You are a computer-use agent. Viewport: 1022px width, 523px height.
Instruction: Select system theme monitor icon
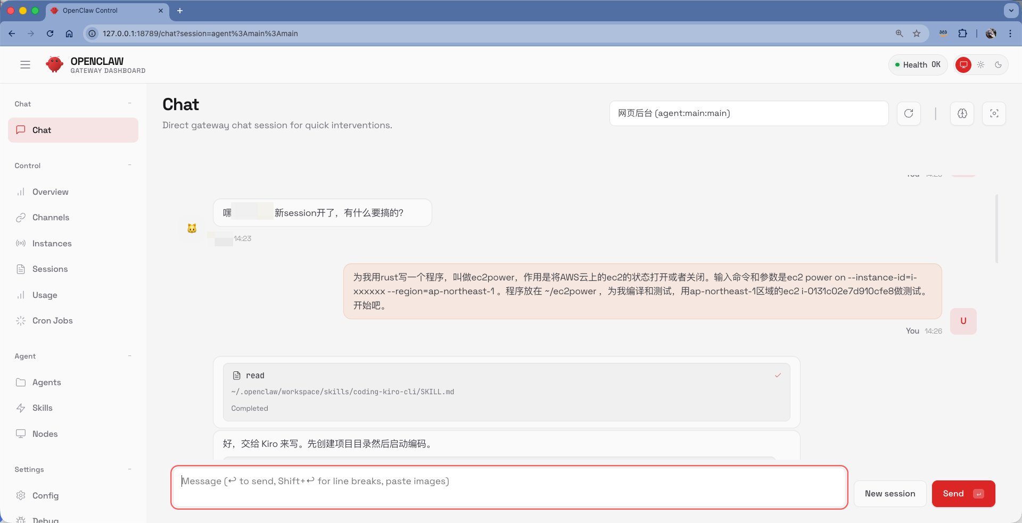(x=963, y=65)
